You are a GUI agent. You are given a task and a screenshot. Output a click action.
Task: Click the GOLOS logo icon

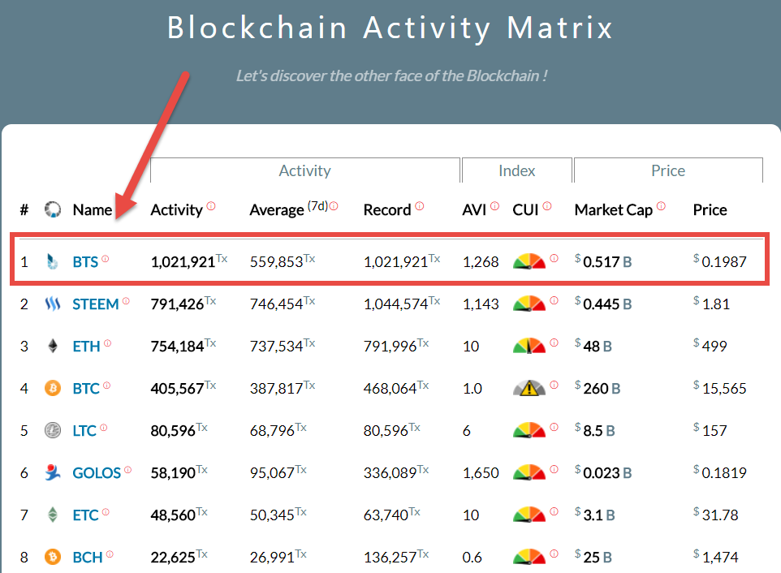coord(52,472)
